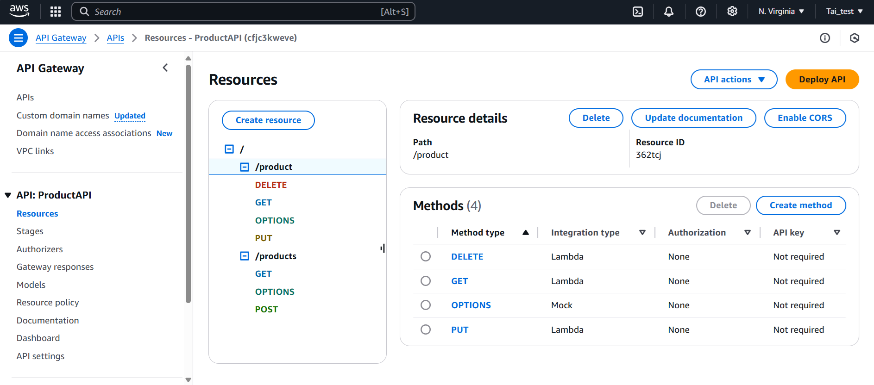The height and width of the screenshot is (385, 874).
Task: Select DELETE under /product in tree
Action: pyautogui.click(x=271, y=185)
